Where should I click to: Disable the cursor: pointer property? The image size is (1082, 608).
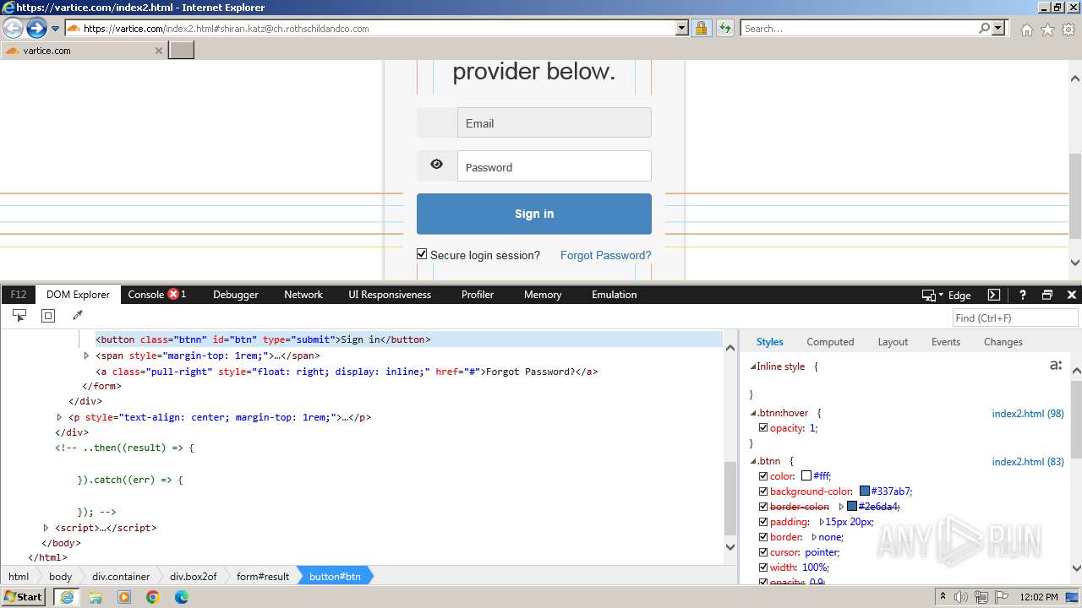[763, 552]
